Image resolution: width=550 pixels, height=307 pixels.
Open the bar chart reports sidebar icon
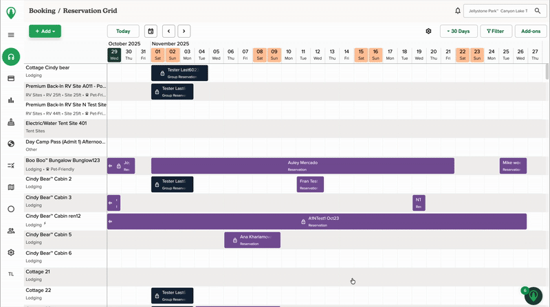pos(11,100)
